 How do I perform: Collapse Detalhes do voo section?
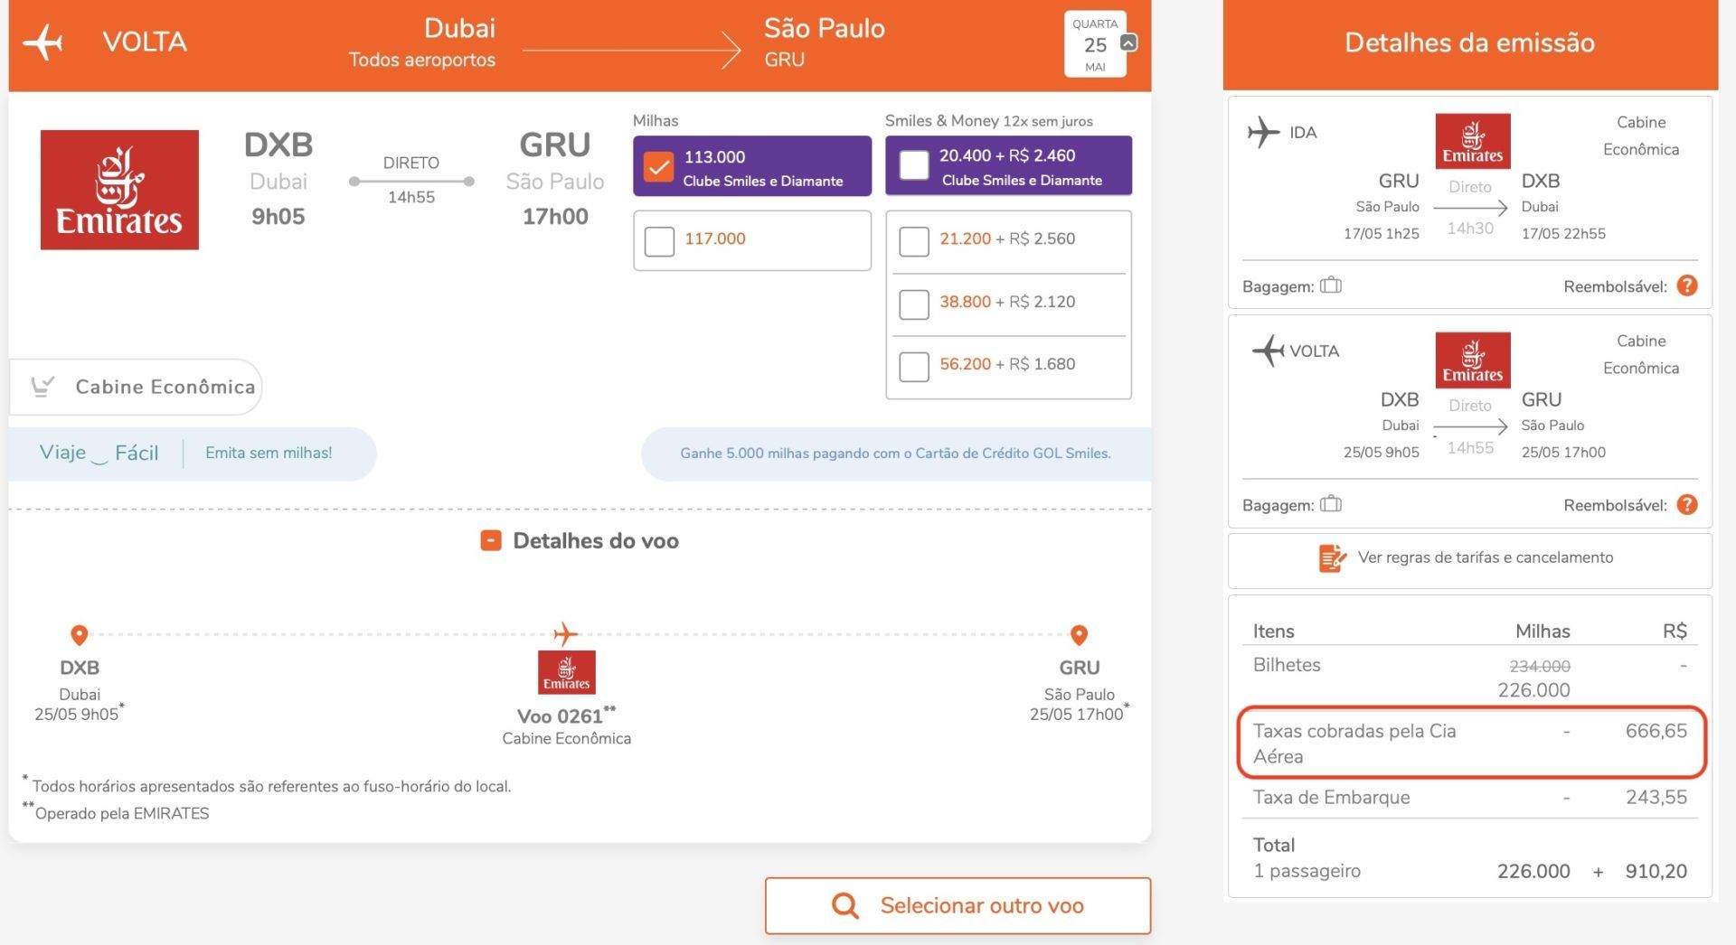coord(490,540)
